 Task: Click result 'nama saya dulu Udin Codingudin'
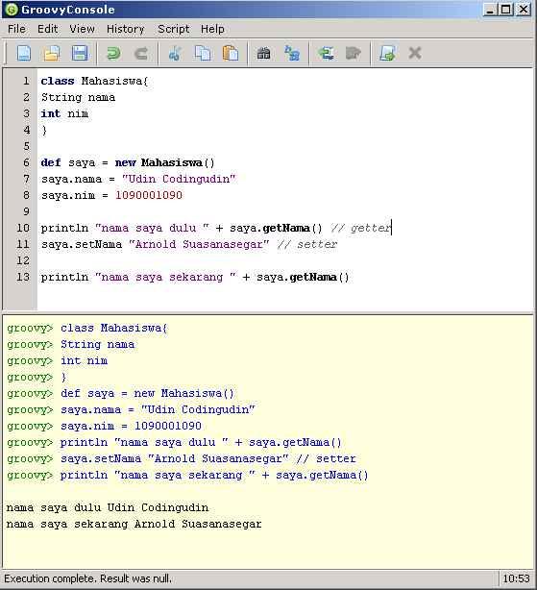(108, 507)
